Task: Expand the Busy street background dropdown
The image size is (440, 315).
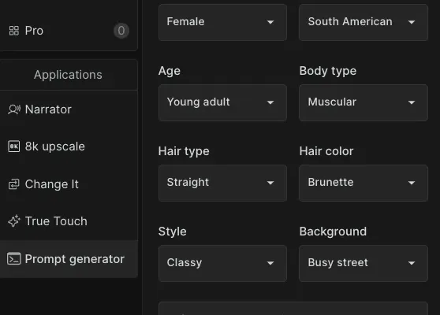Action: pyautogui.click(x=364, y=264)
